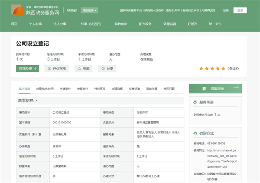The image size is (260, 183).
Task: Click the 陕西政务服务网 logo icon
Action: pyautogui.click(x=17, y=10)
